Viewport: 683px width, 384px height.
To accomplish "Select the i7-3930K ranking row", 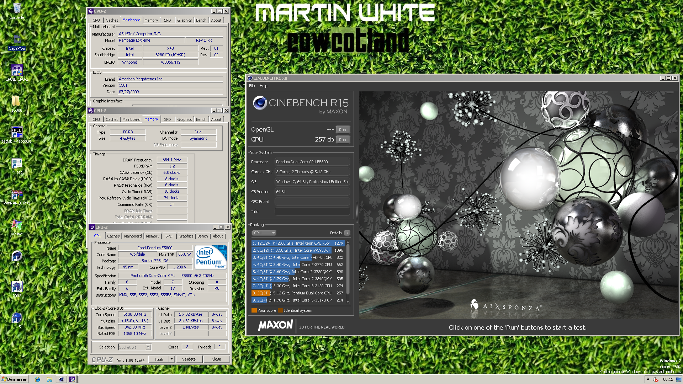I will pyautogui.click(x=298, y=250).
